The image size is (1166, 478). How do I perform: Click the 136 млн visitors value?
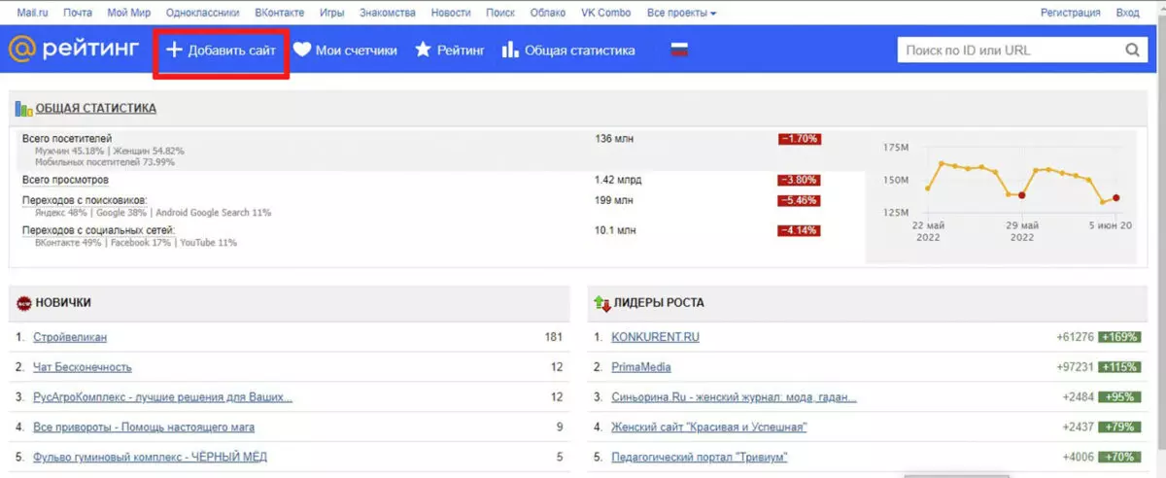[614, 139]
